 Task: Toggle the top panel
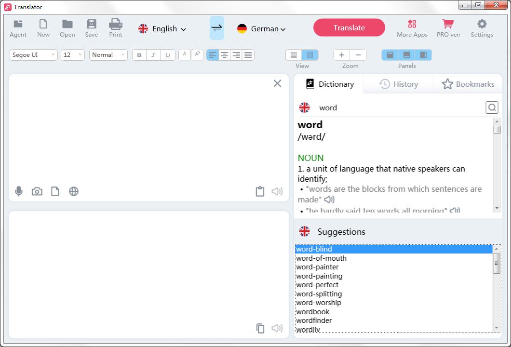click(390, 55)
